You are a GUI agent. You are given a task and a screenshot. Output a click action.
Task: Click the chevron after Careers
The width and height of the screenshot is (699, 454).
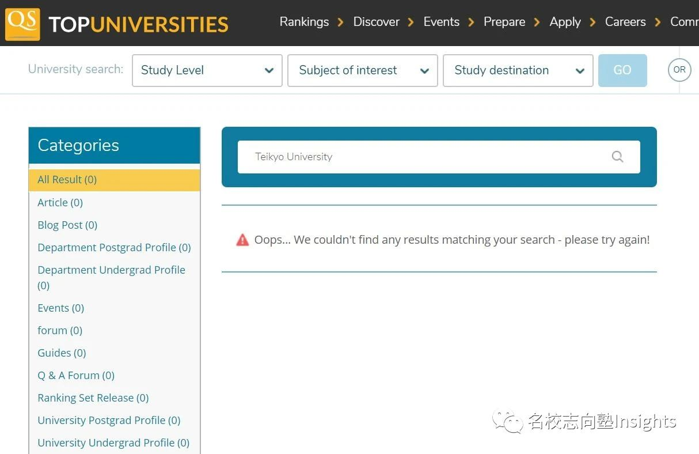658,22
